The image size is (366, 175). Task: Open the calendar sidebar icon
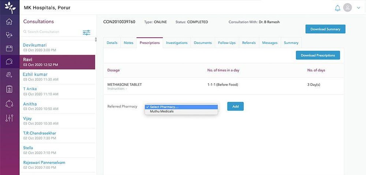pyautogui.click(x=10, y=49)
